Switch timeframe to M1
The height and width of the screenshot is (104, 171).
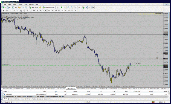49,11
